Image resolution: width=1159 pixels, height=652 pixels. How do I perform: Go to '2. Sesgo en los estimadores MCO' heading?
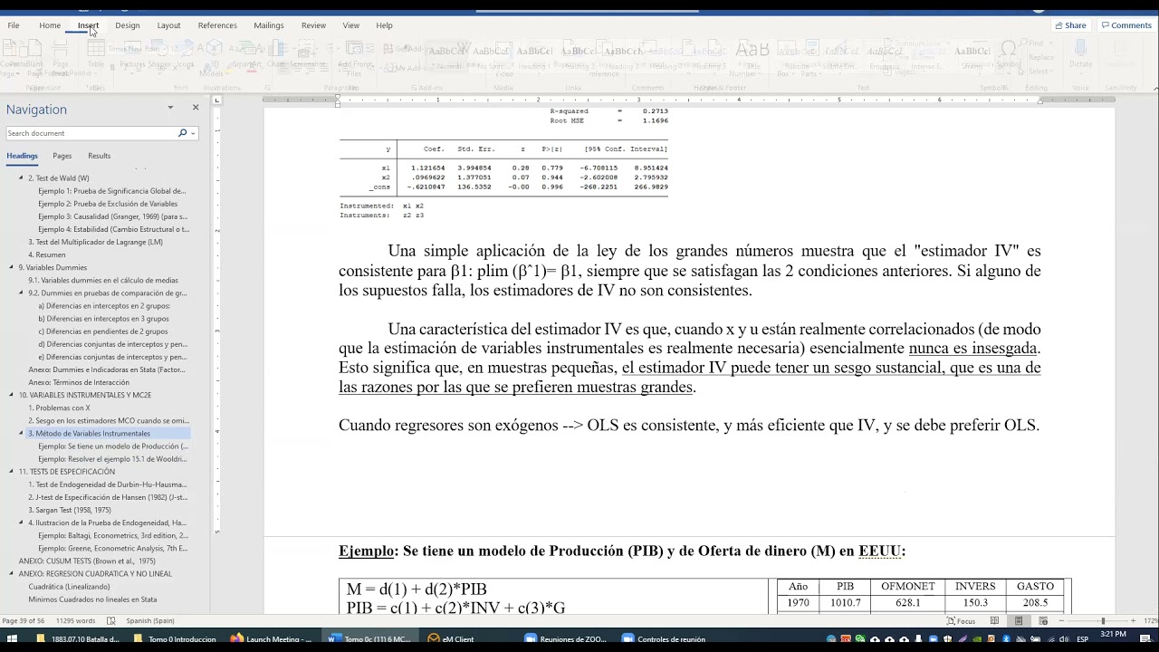click(109, 420)
